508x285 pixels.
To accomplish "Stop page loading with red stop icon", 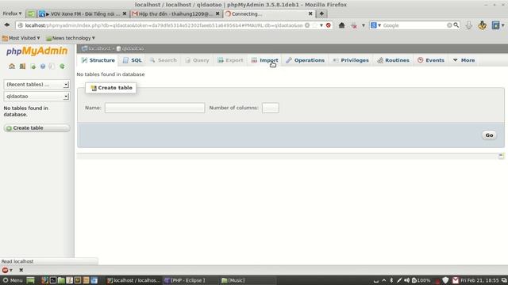I will click(329, 25).
